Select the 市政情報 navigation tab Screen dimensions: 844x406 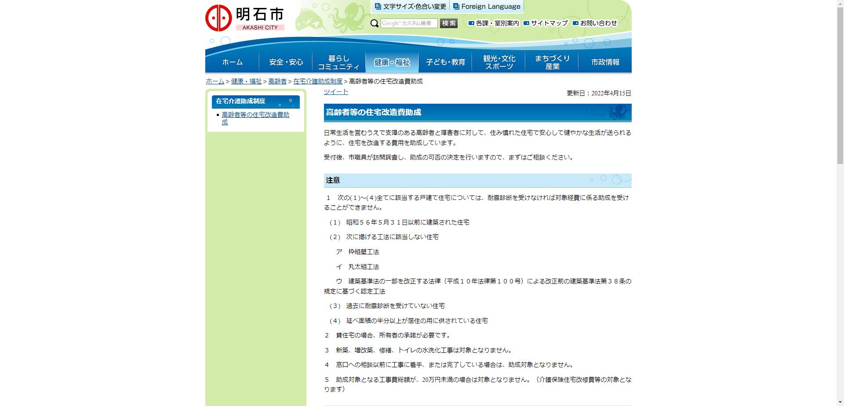pyautogui.click(x=605, y=62)
